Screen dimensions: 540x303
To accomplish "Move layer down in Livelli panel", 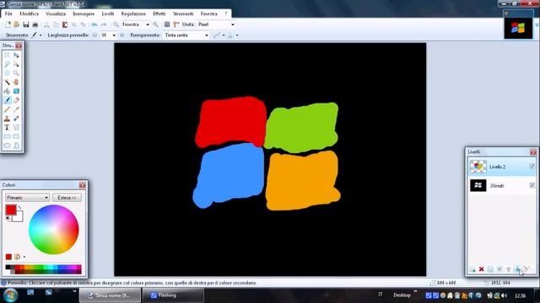I will click(517, 269).
